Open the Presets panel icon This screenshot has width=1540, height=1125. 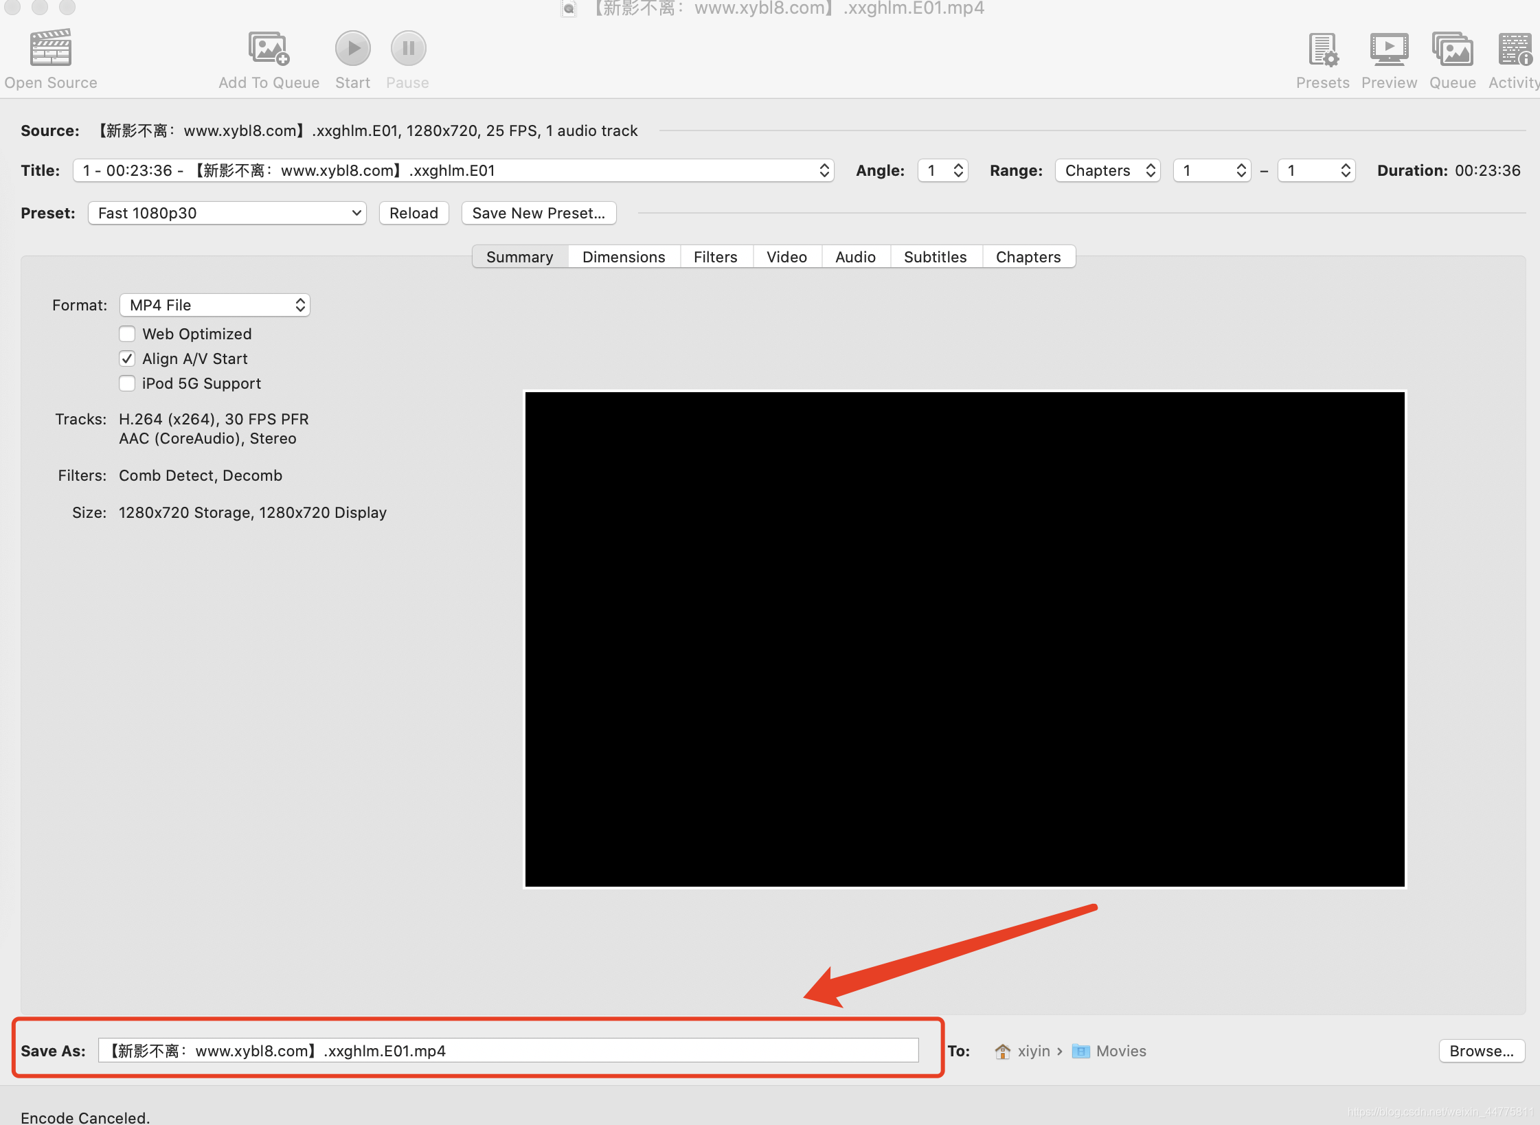[1322, 49]
